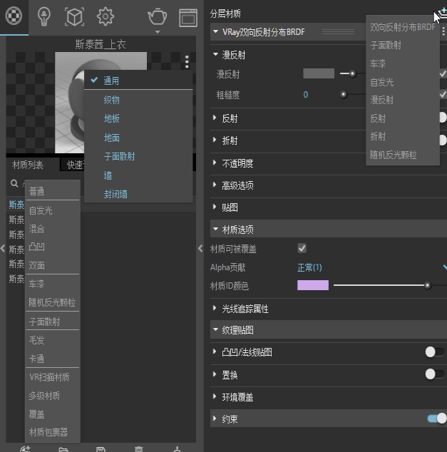Choose 自发光 in the material type menu
Viewport: 447px width, 452px height.
(x=41, y=210)
